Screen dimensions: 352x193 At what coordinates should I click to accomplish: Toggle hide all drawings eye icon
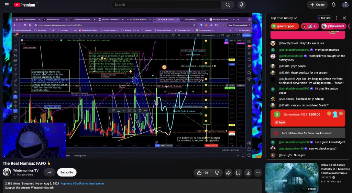click(15, 106)
